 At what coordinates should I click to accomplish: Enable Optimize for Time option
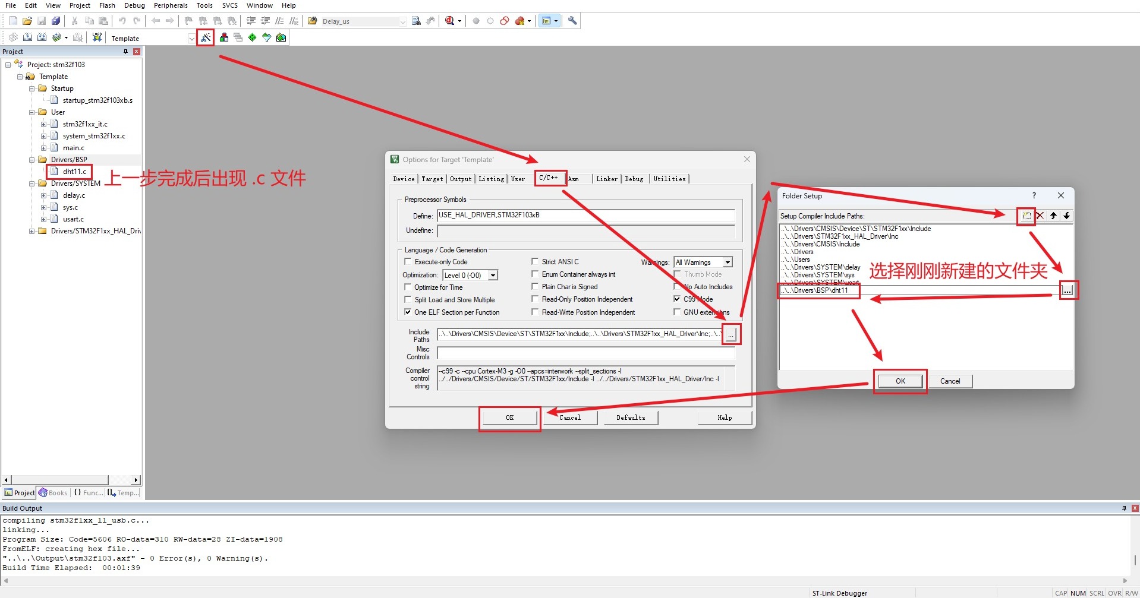(x=408, y=287)
